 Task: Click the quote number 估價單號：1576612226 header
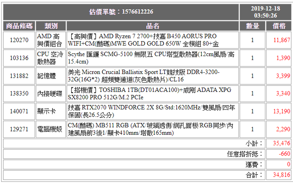(x=121, y=12)
